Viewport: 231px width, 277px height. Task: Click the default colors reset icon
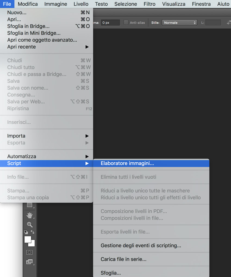pos(26,232)
